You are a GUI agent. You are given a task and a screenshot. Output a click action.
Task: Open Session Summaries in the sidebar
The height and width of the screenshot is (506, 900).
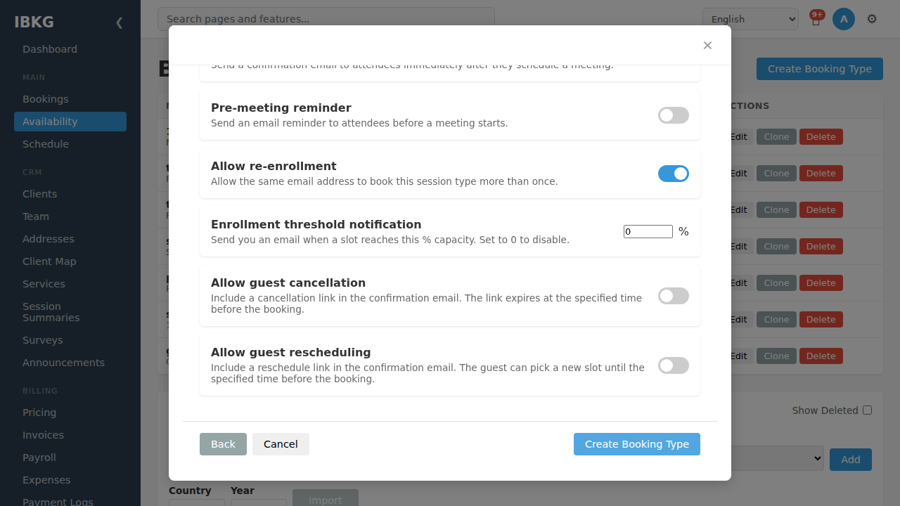tap(70, 312)
